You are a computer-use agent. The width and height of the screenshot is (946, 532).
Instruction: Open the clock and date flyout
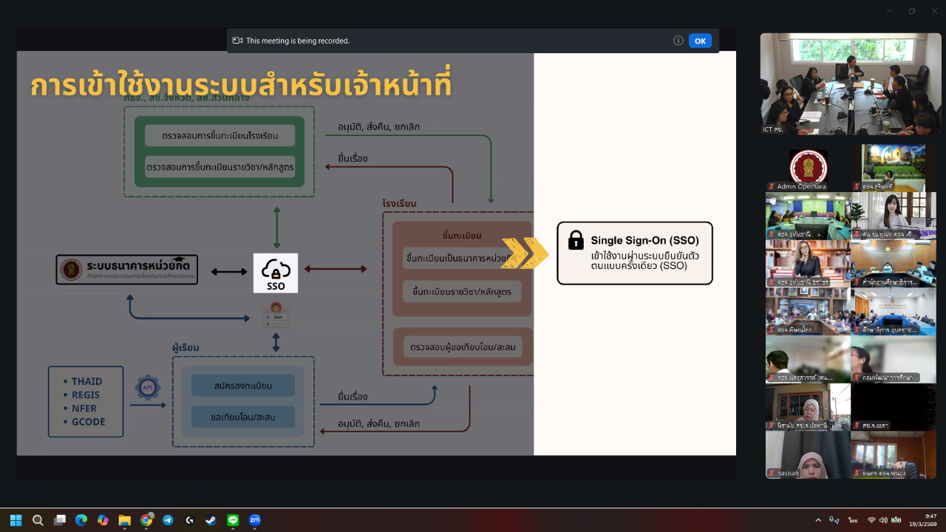(925, 520)
